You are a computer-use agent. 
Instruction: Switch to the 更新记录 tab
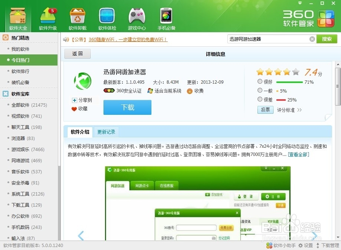pyautogui.click(x=106, y=132)
